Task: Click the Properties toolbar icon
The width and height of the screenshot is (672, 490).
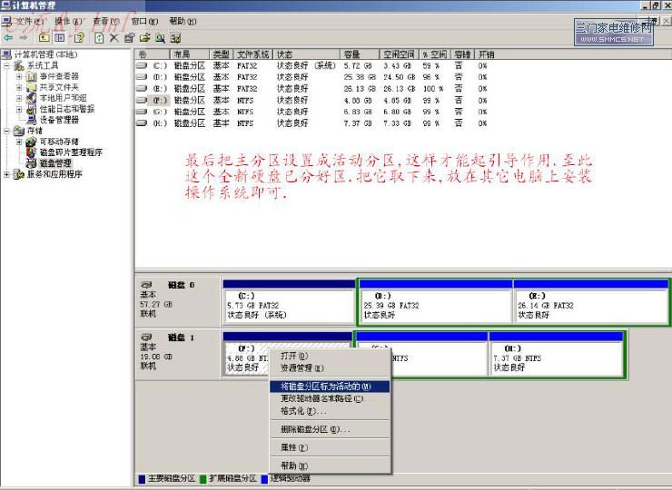Action: 129,38
